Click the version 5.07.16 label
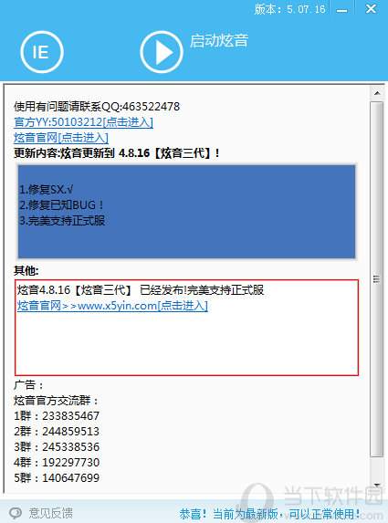388x523 pixels. [x=289, y=9]
